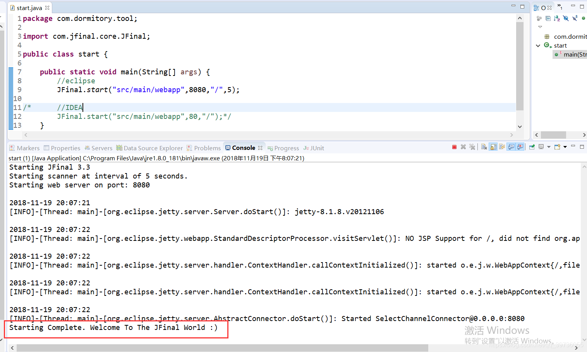Minimize the Outline view panel
Image resolution: width=587 pixels, height=352 pixels.
tap(573, 6)
